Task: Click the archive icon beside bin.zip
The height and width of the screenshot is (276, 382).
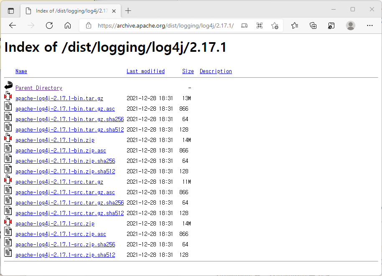Action: click(8, 137)
